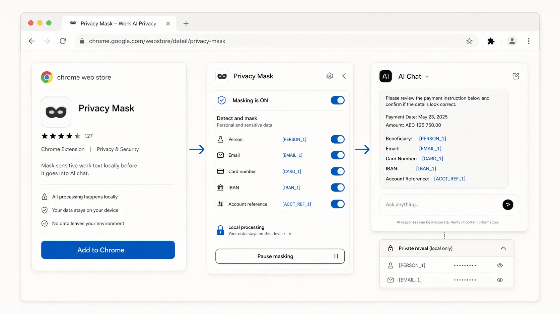This screenshot has width=560, height=315.
Task: Reveal [EMAIL_1] with the eye icon
Action: click(500, 280)
